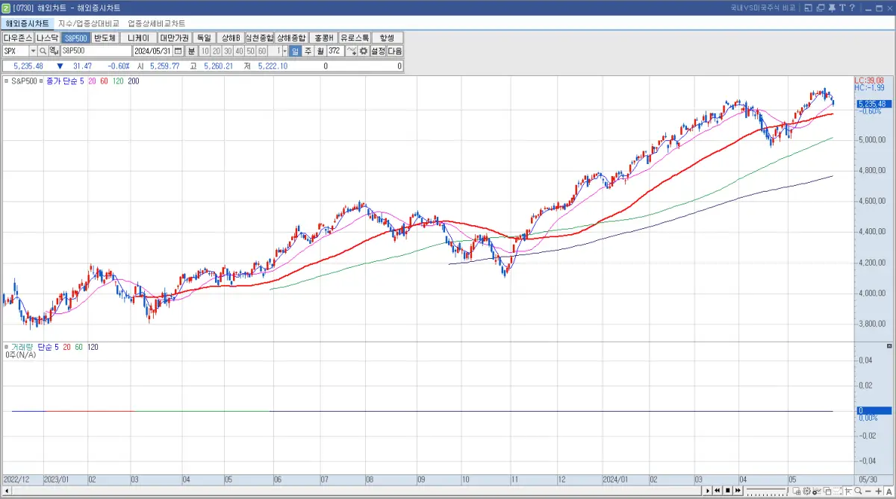Open the symbol search magnifier icon
Screen dimensions: 896x499
pos(43,51)
